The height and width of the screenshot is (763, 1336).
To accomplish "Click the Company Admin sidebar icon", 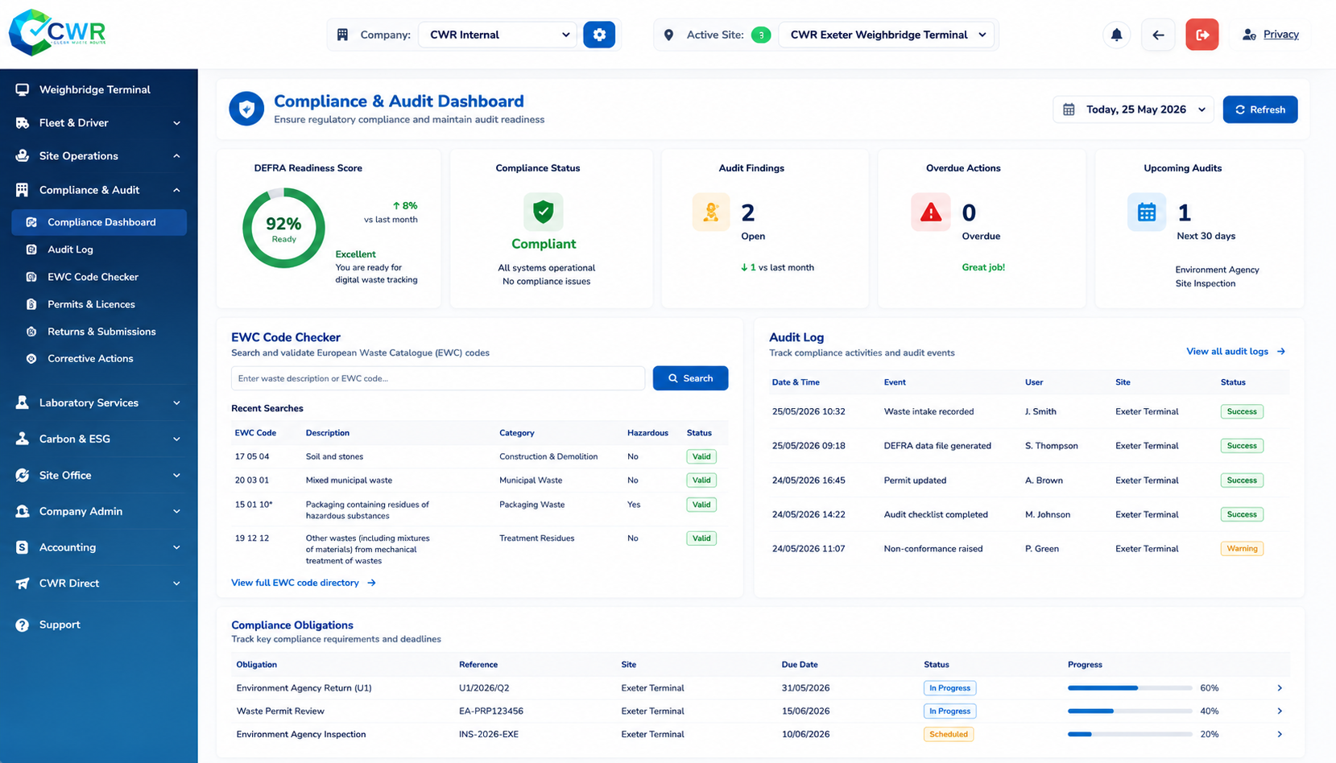I will [22, 511].
